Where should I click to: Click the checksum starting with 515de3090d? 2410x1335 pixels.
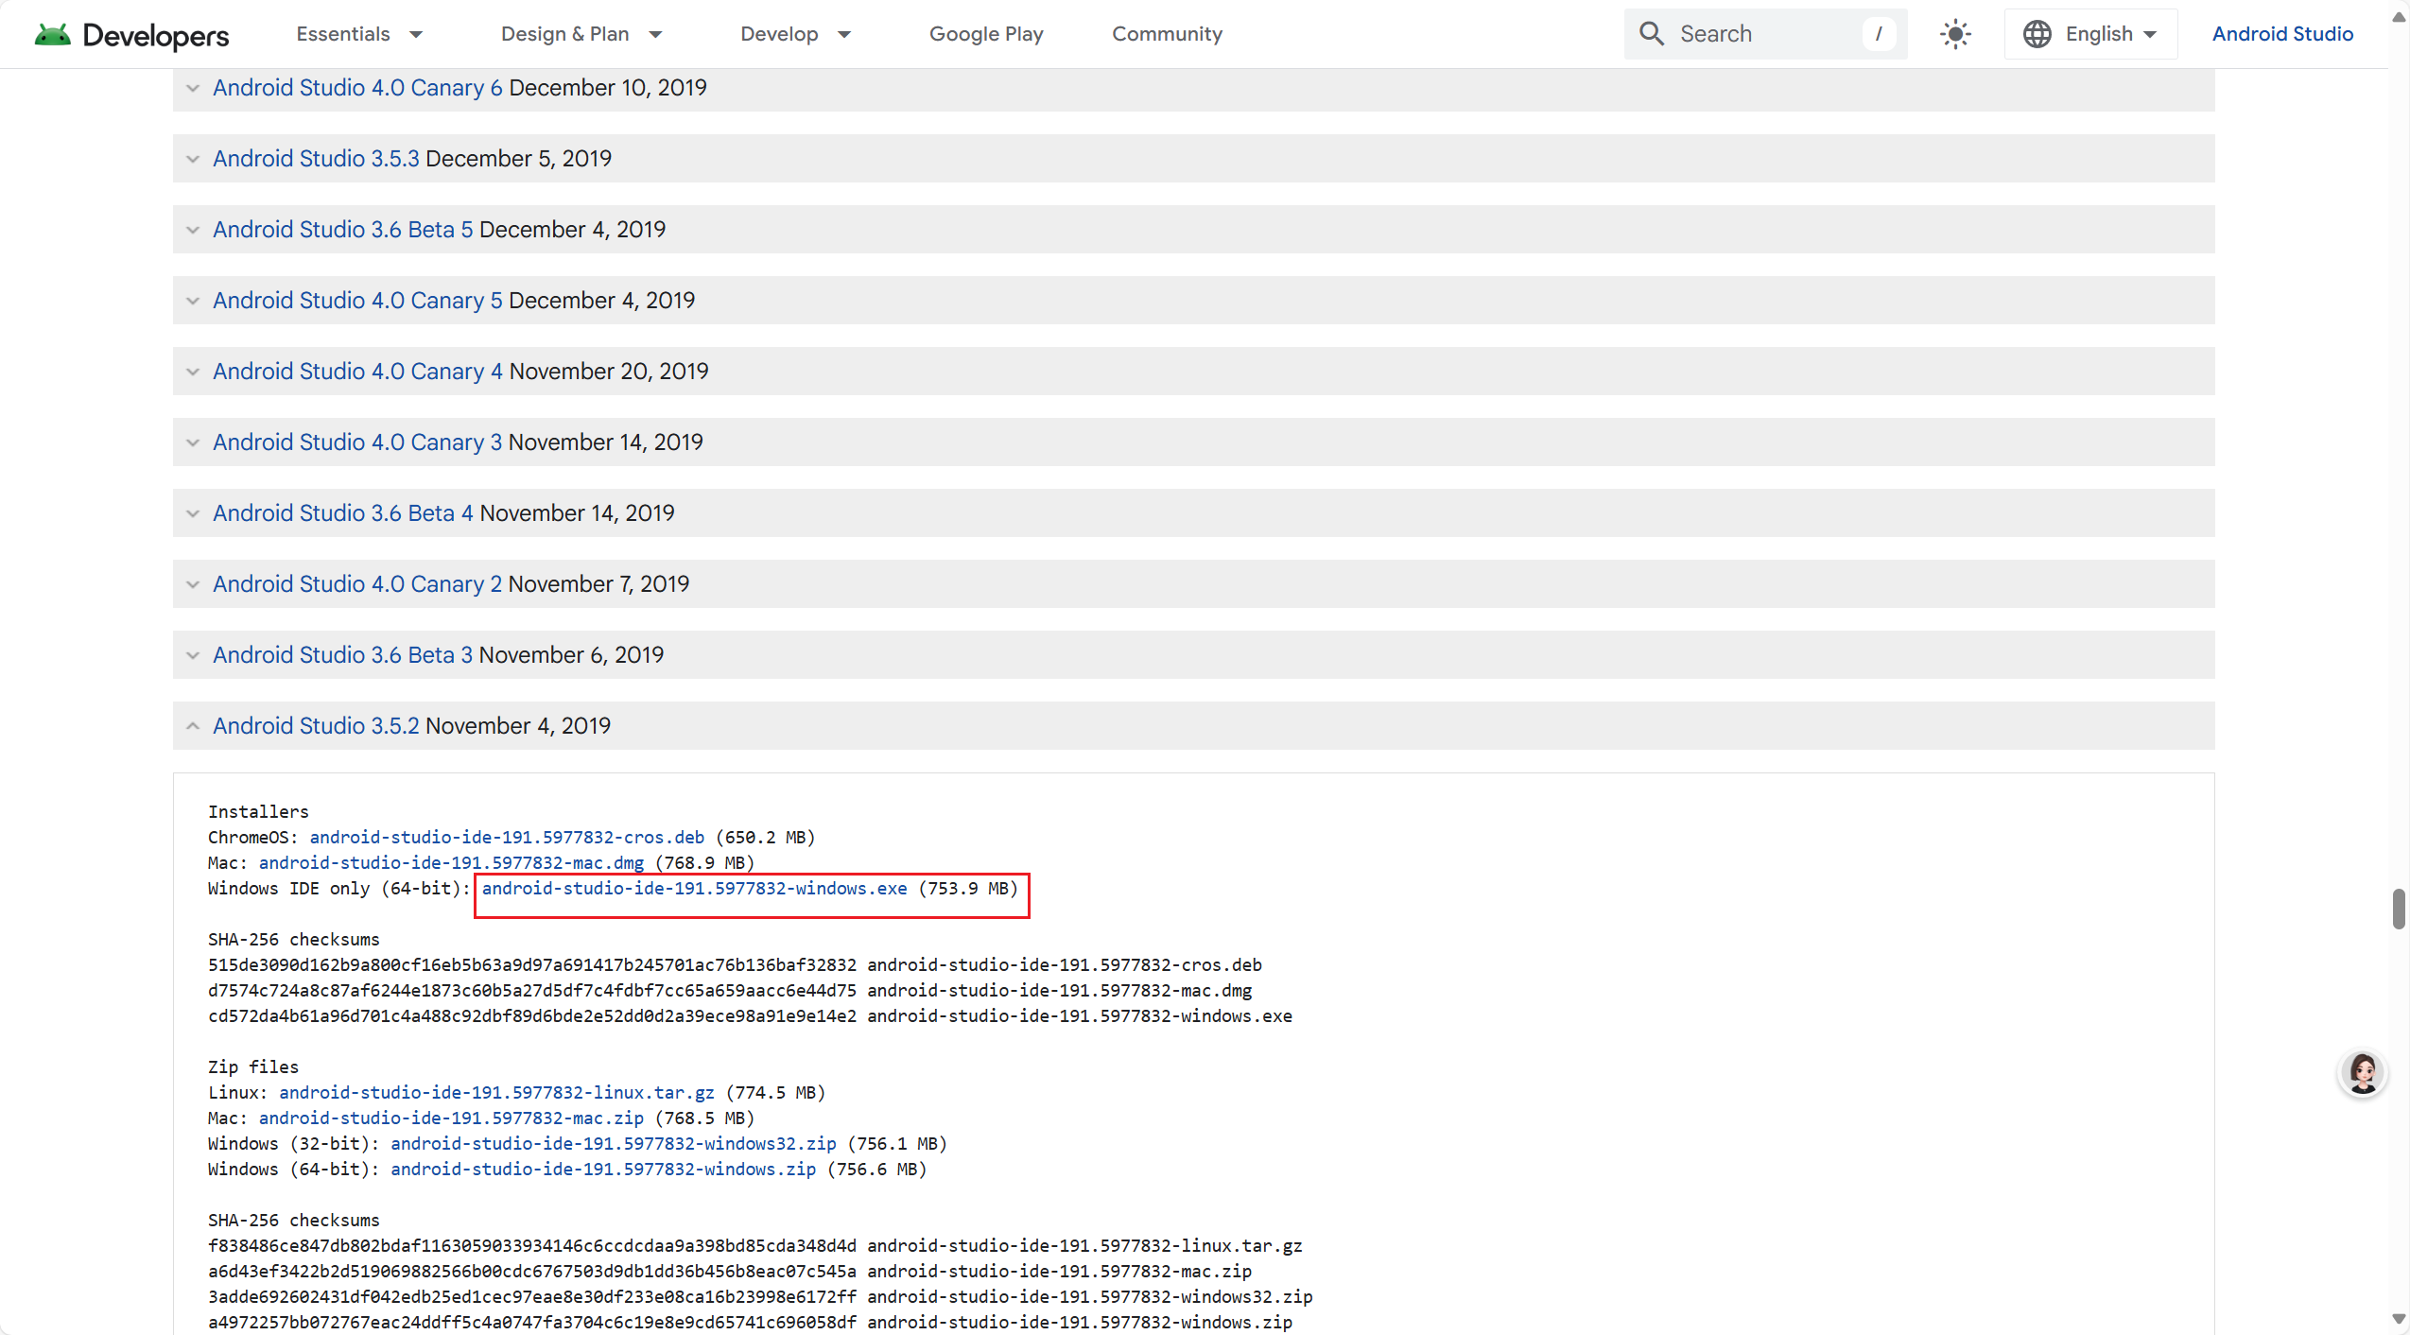532,965
